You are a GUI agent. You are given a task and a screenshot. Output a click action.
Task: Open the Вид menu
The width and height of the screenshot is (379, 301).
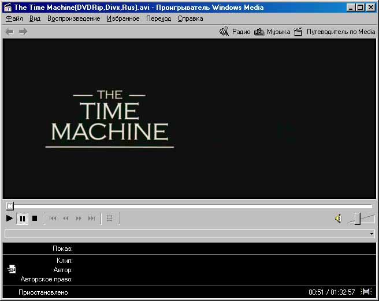[35, 18]
